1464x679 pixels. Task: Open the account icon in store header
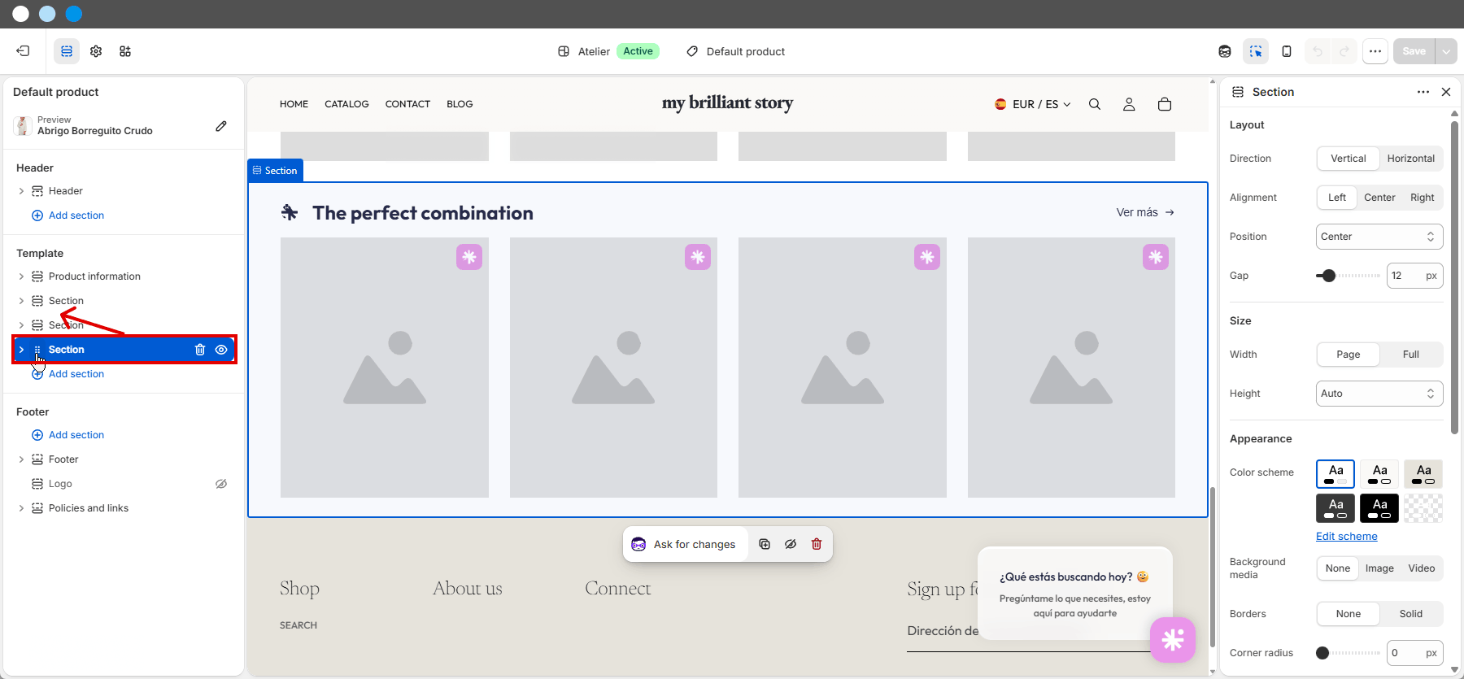pyautogui.click(x=1129, y=104)
